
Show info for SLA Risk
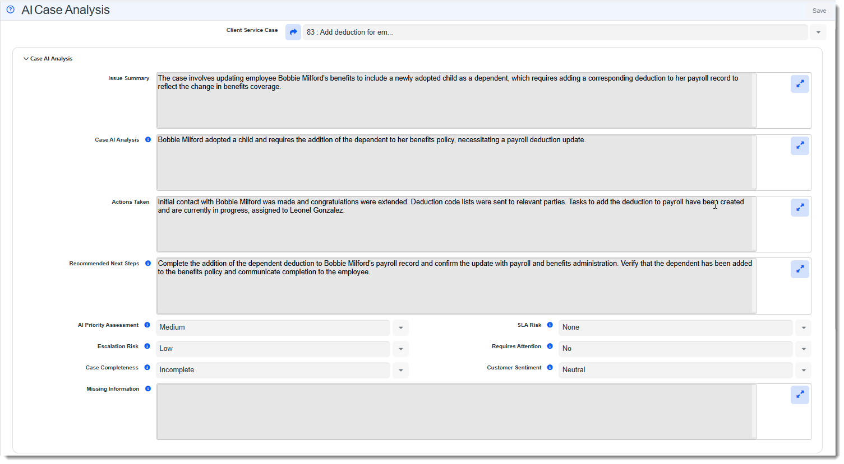pyautogui.click(x=550, y=325)
